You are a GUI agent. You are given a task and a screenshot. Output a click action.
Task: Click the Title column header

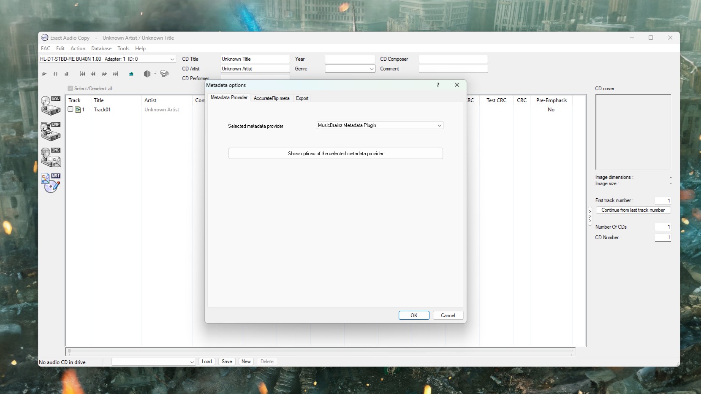pyautogui.click(x=116, y=100)
